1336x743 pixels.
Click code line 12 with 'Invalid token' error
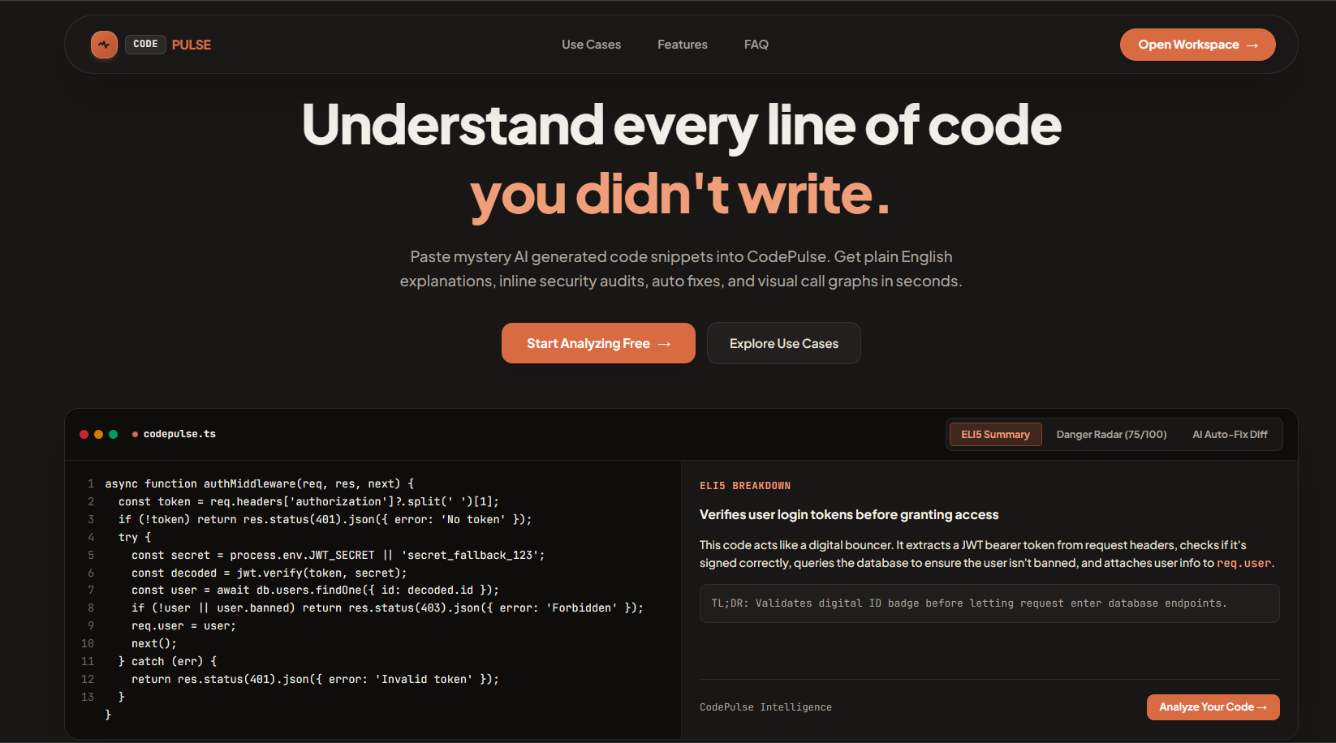315,679
